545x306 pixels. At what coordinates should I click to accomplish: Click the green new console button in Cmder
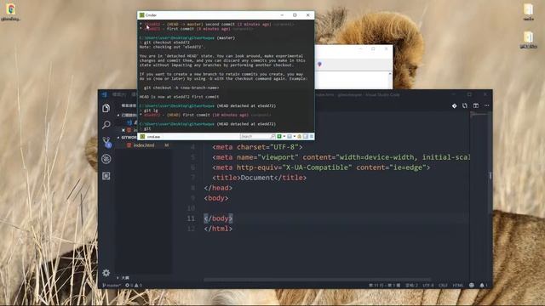point(279,136)
